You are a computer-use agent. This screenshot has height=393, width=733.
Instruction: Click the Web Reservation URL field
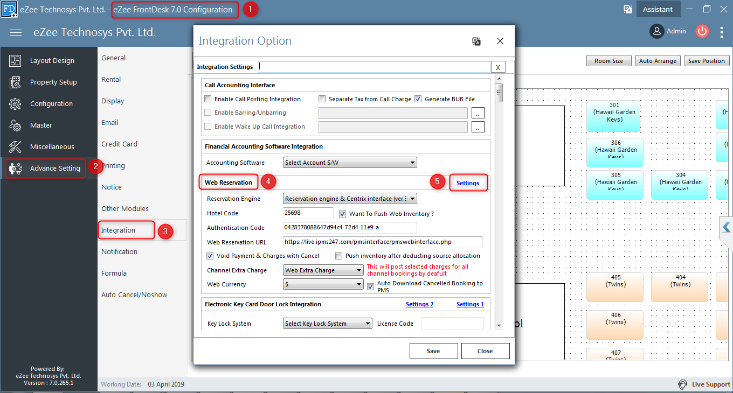383,242
